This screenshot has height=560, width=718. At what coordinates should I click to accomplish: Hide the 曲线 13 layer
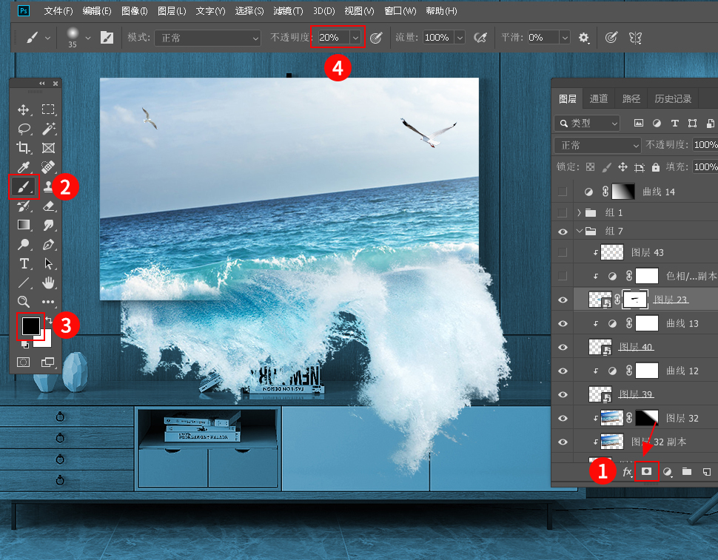(x=563, y=323)
